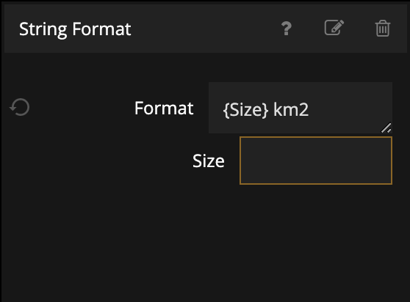Click the edit pencil icon

334,27
